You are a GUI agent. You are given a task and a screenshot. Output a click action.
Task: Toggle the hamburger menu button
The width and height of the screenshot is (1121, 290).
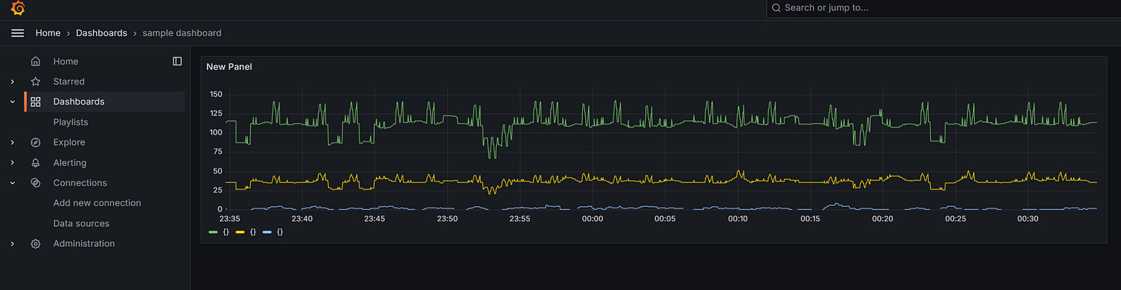click(x=18, y=33)
